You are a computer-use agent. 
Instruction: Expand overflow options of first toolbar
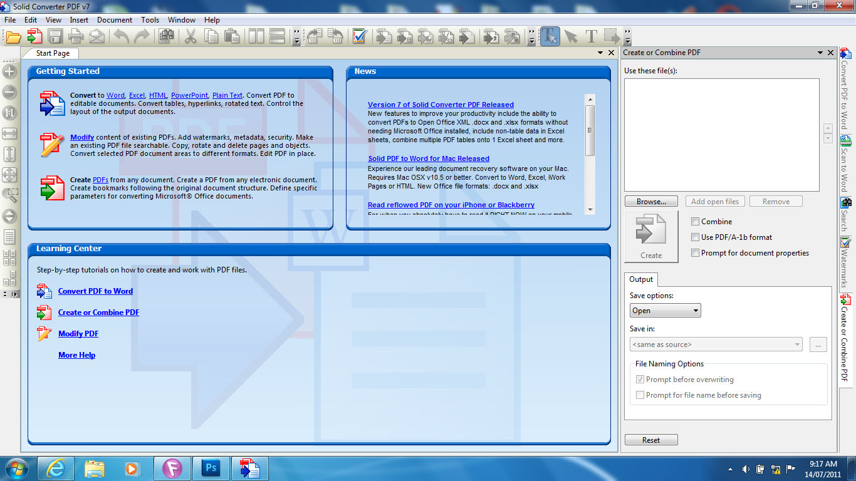pyautogui.click(x=296, y=37)
